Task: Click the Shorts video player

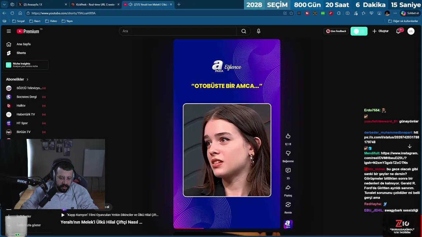Action: tap(227, 134)
